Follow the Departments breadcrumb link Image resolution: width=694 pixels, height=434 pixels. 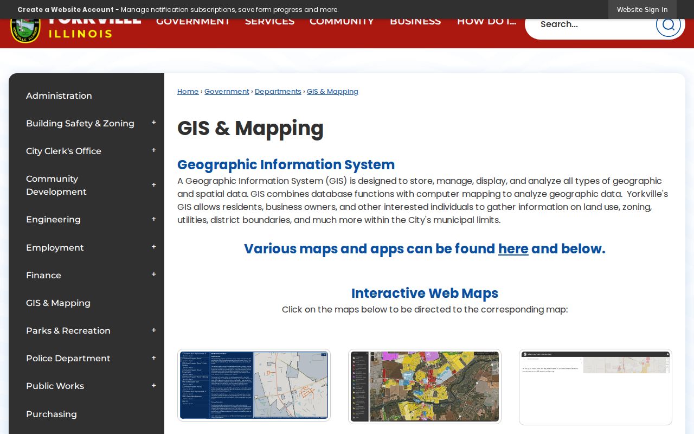pos(278,92)
